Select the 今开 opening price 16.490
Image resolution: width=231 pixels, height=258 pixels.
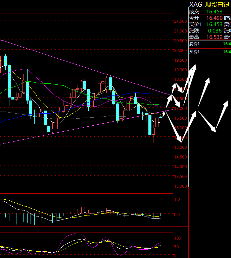click(x=214, y=18)
